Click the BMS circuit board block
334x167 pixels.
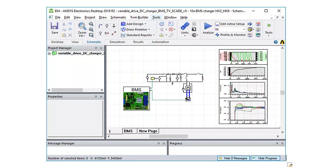point(136,99)
